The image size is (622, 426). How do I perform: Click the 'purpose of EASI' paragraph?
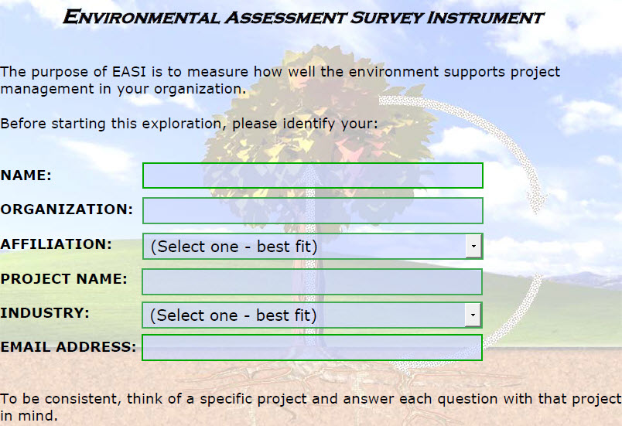[280, 80]
